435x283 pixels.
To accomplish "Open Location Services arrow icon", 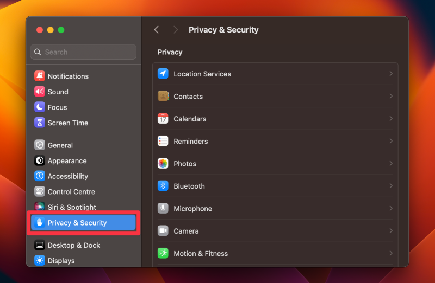I will [x=163, y=74].
